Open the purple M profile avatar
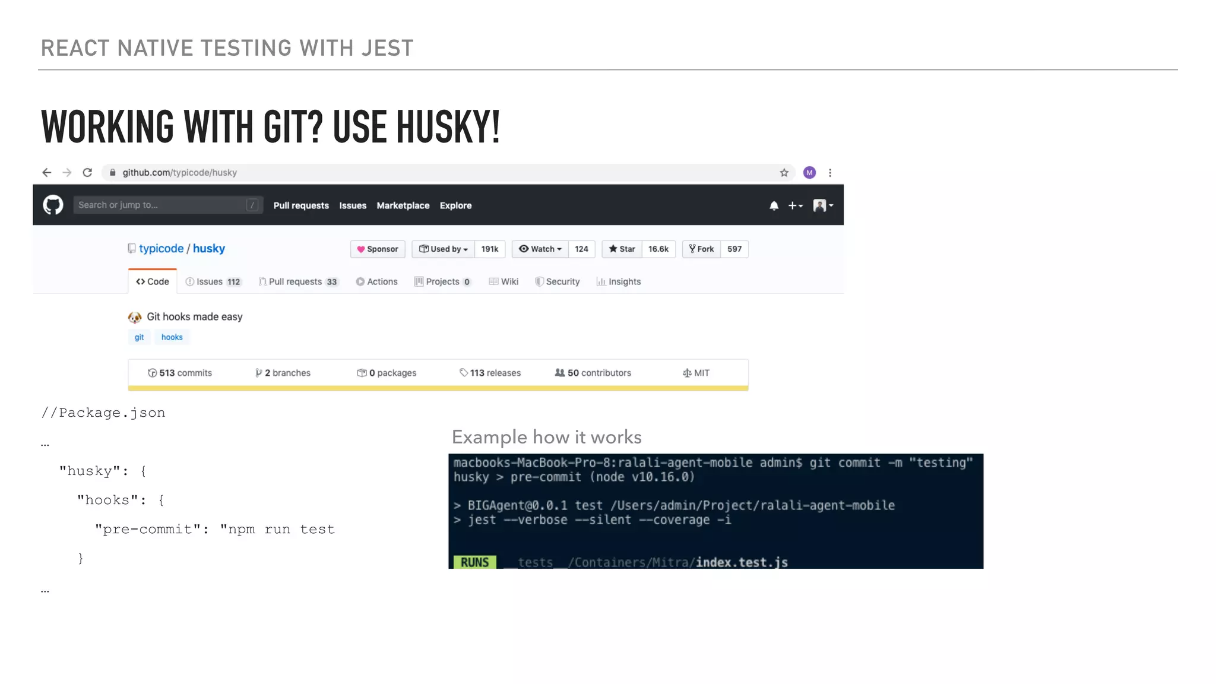Image resolution: width=1216 pixels, height=684 pixels. [809, 173]
